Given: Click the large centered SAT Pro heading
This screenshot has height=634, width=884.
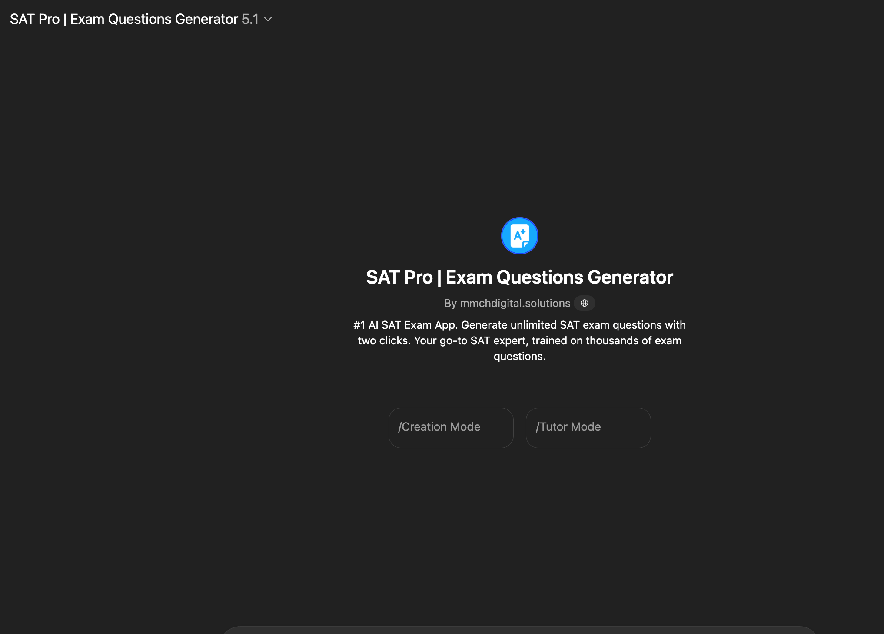Looking at the screenshot, I should coord(519,277).
